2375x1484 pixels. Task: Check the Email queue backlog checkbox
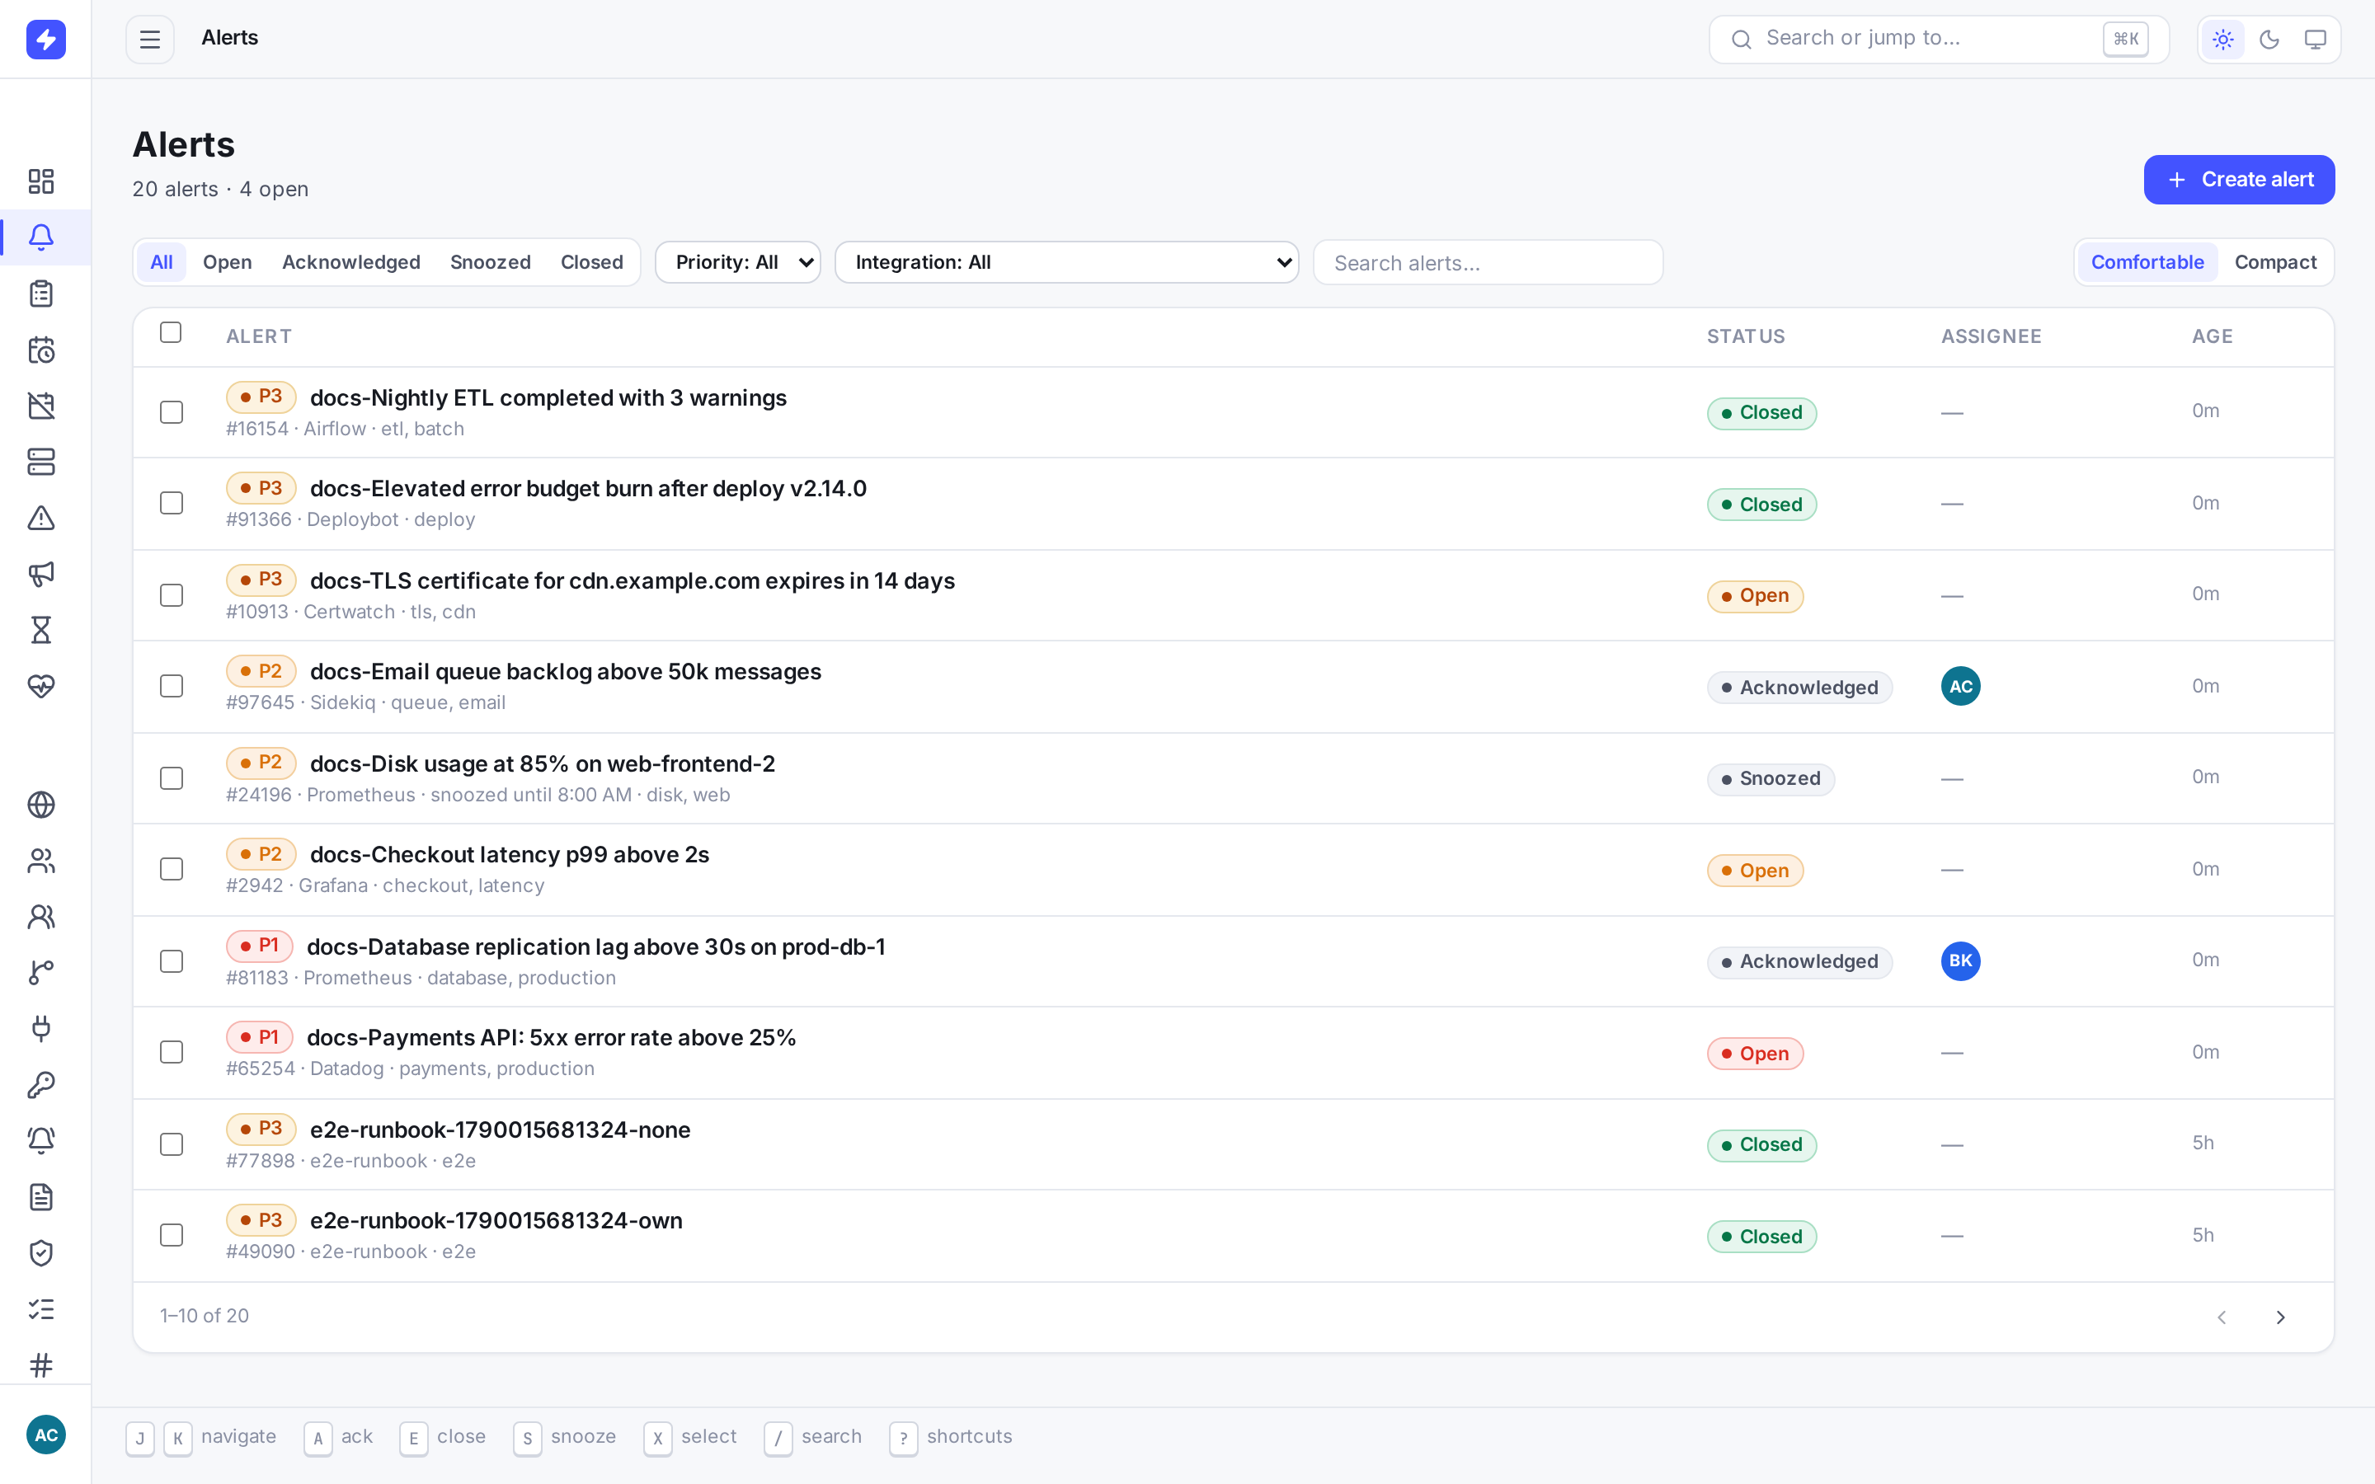coord(172,686)
